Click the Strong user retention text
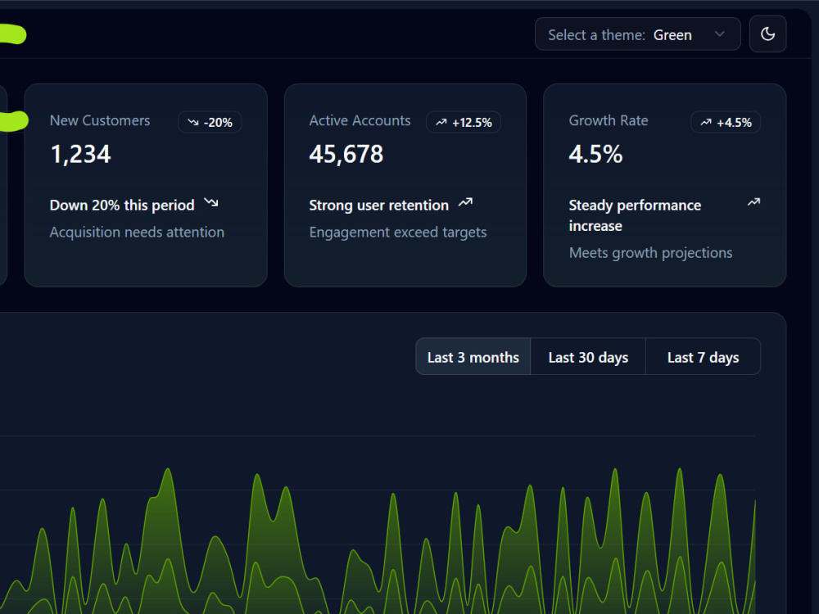 378,205
